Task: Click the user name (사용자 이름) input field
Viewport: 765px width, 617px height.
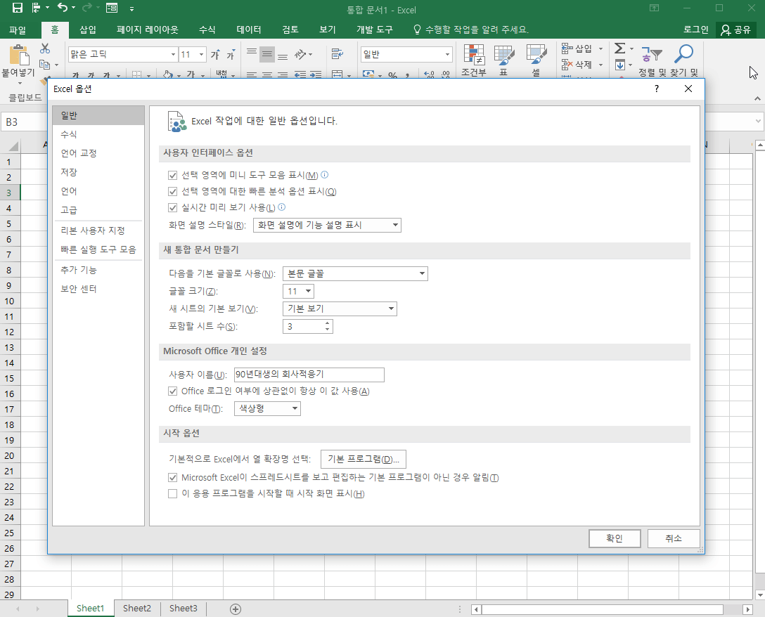Action: coord(309,375)
